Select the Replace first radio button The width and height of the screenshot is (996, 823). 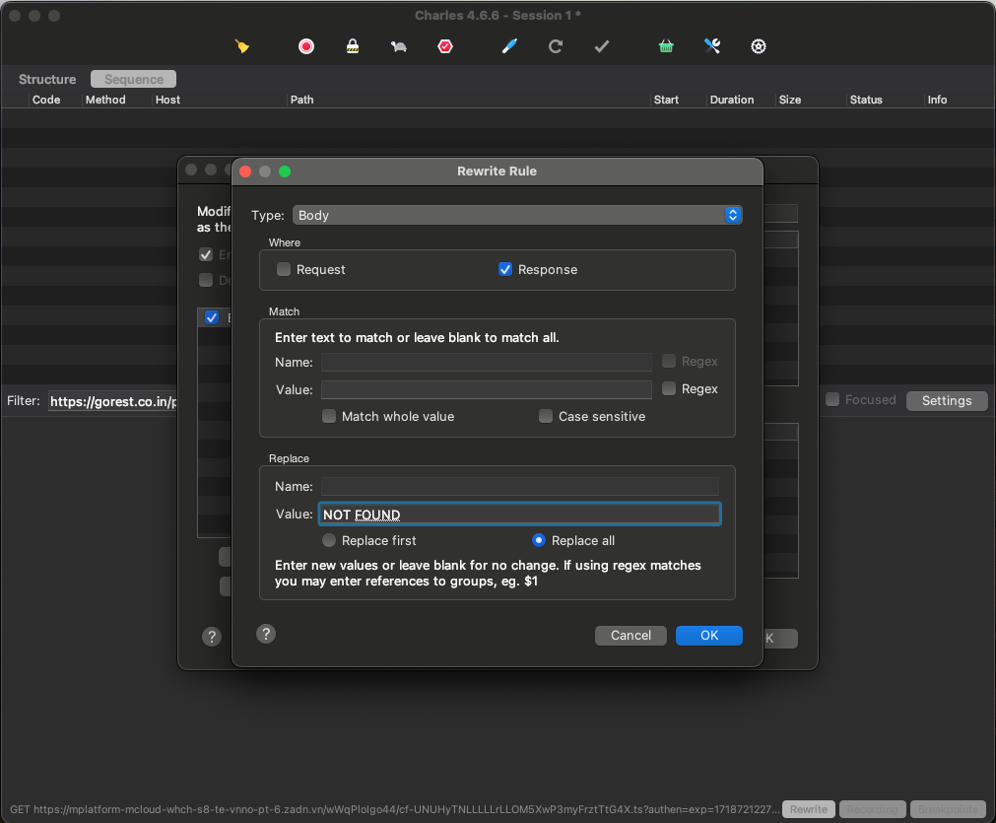(x=328, y=539)
